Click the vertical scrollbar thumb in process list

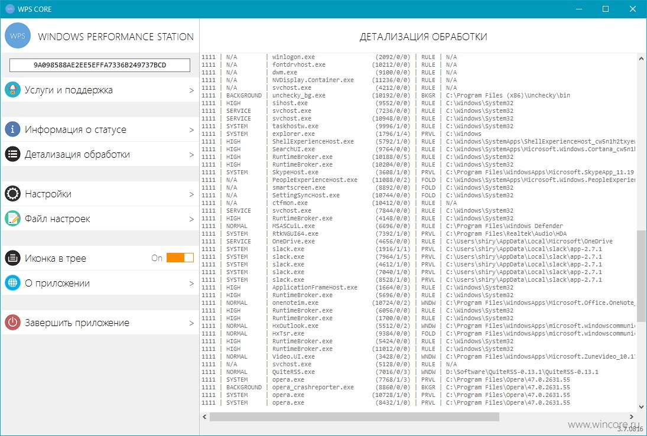641,275
